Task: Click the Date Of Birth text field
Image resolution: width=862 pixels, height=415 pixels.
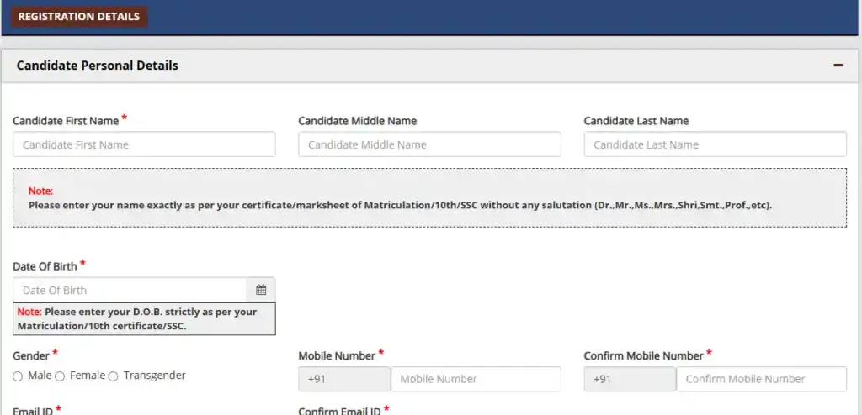Action: click(x=130, y=290)
